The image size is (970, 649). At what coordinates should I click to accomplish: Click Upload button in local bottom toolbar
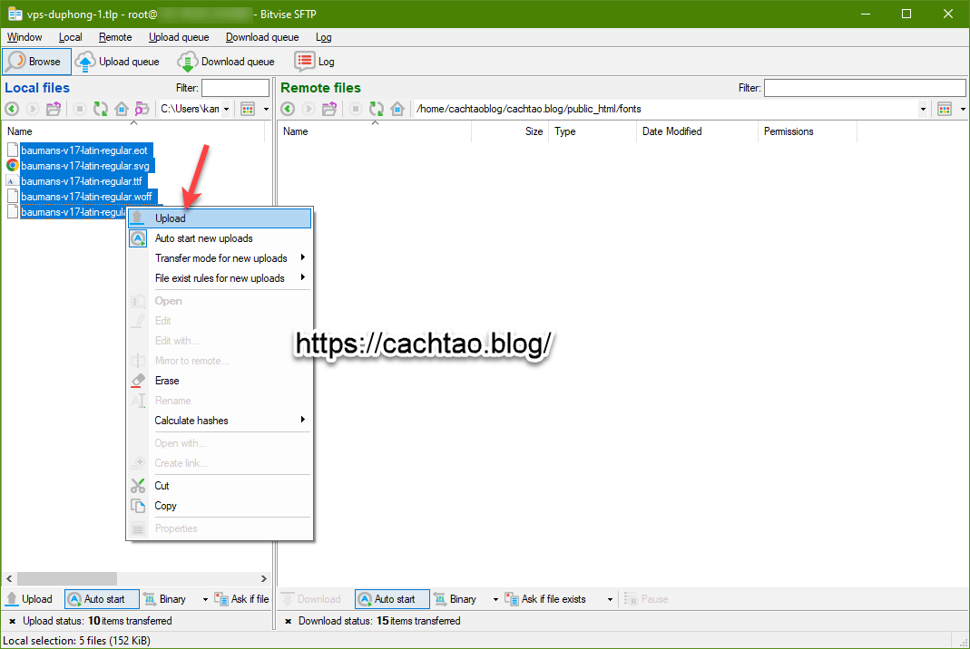[29, 599]
